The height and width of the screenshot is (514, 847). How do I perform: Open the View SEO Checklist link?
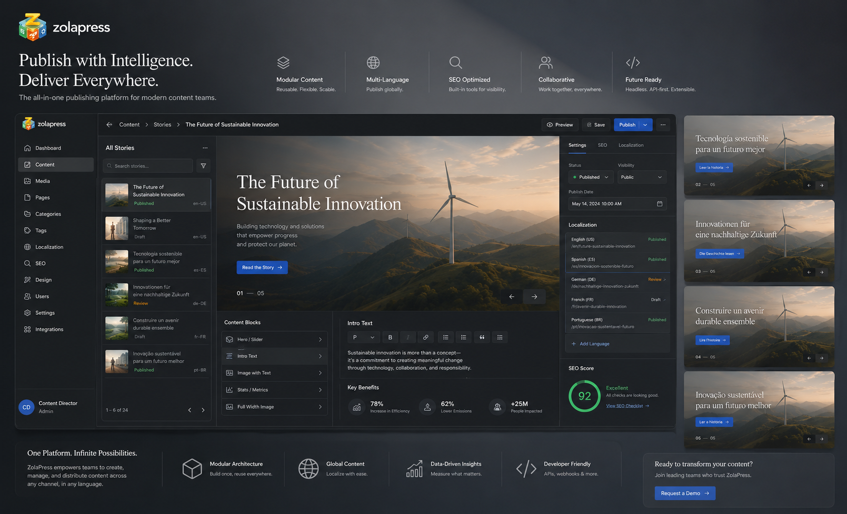click(627, 406)
